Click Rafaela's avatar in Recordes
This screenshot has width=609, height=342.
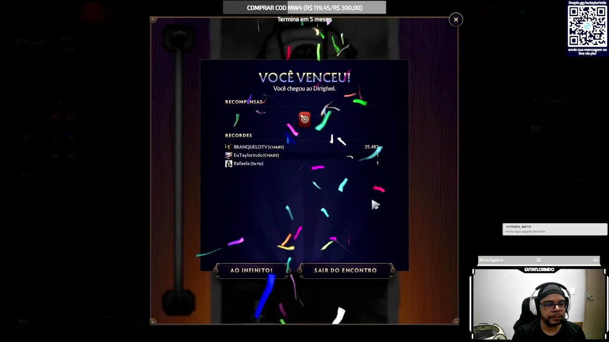(x=228, y=163)
